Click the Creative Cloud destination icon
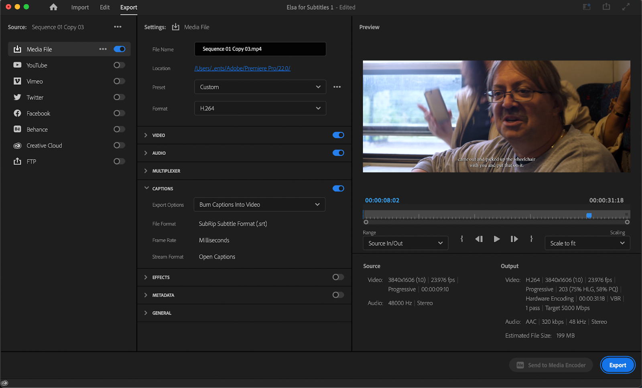Image resolution: width=642 pixels, height=388 pixels. (x=17, y=145)
